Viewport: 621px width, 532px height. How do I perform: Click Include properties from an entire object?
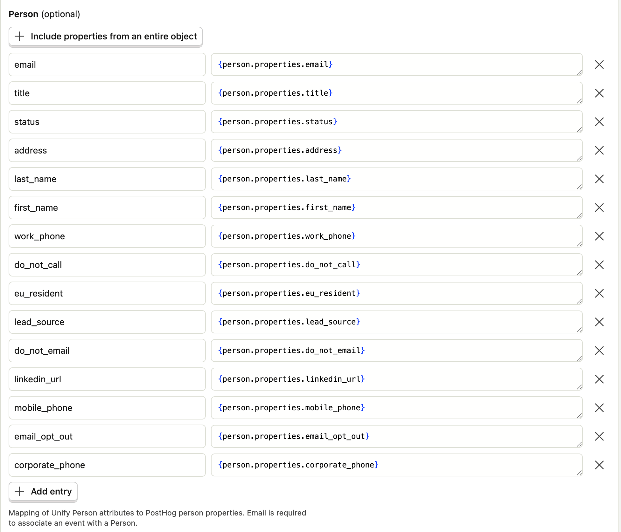pos(106,37)
